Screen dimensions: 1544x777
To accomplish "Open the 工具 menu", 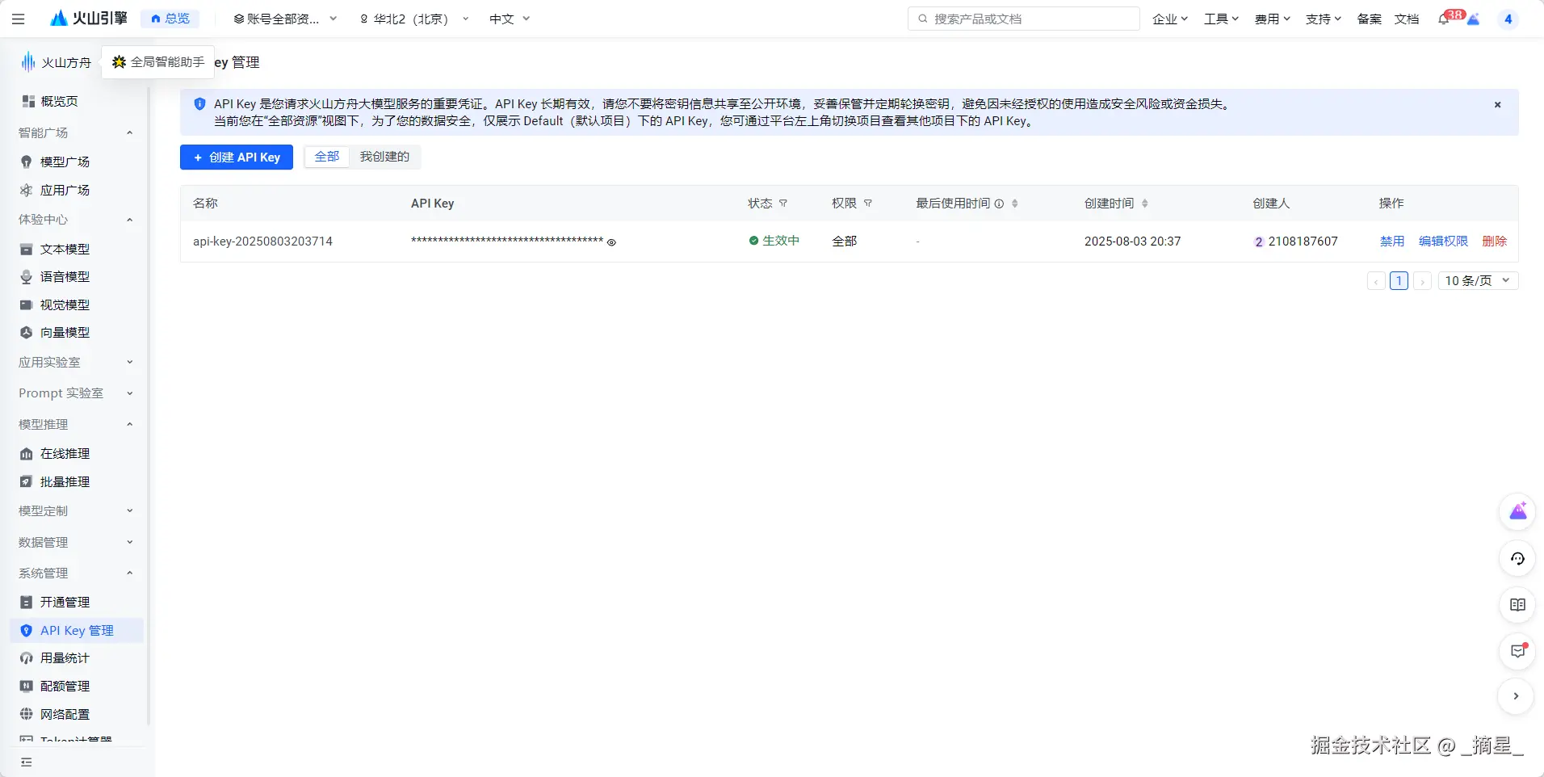I will click(x=1221, y=19).
